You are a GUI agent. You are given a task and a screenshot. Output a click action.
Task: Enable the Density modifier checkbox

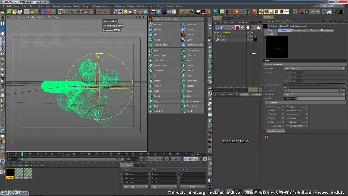[x=283, y=114]
